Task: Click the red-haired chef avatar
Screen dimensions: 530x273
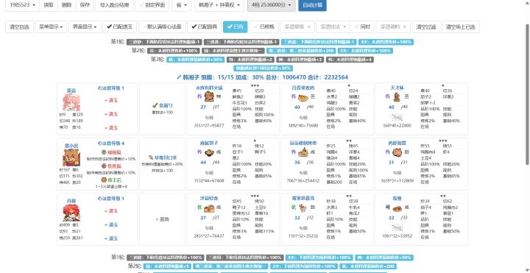Action: point(71,213)
